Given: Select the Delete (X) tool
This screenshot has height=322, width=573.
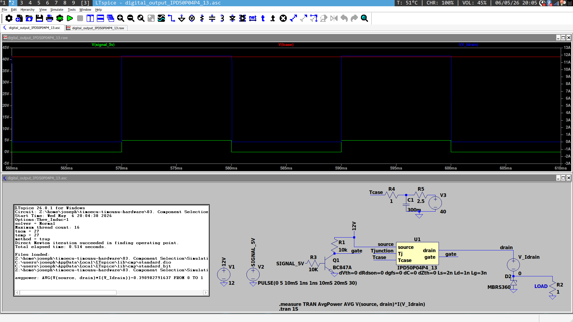Looking at the screenshot, I should 283,19.
